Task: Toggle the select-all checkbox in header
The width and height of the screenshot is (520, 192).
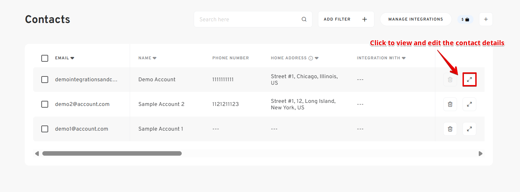Action: coord(45,58)
